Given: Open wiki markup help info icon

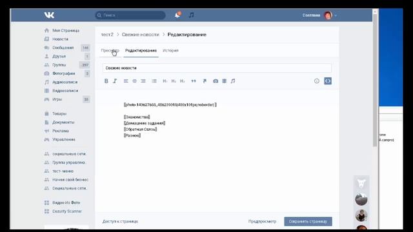Looking at the screenshot, I should [317, 81].
